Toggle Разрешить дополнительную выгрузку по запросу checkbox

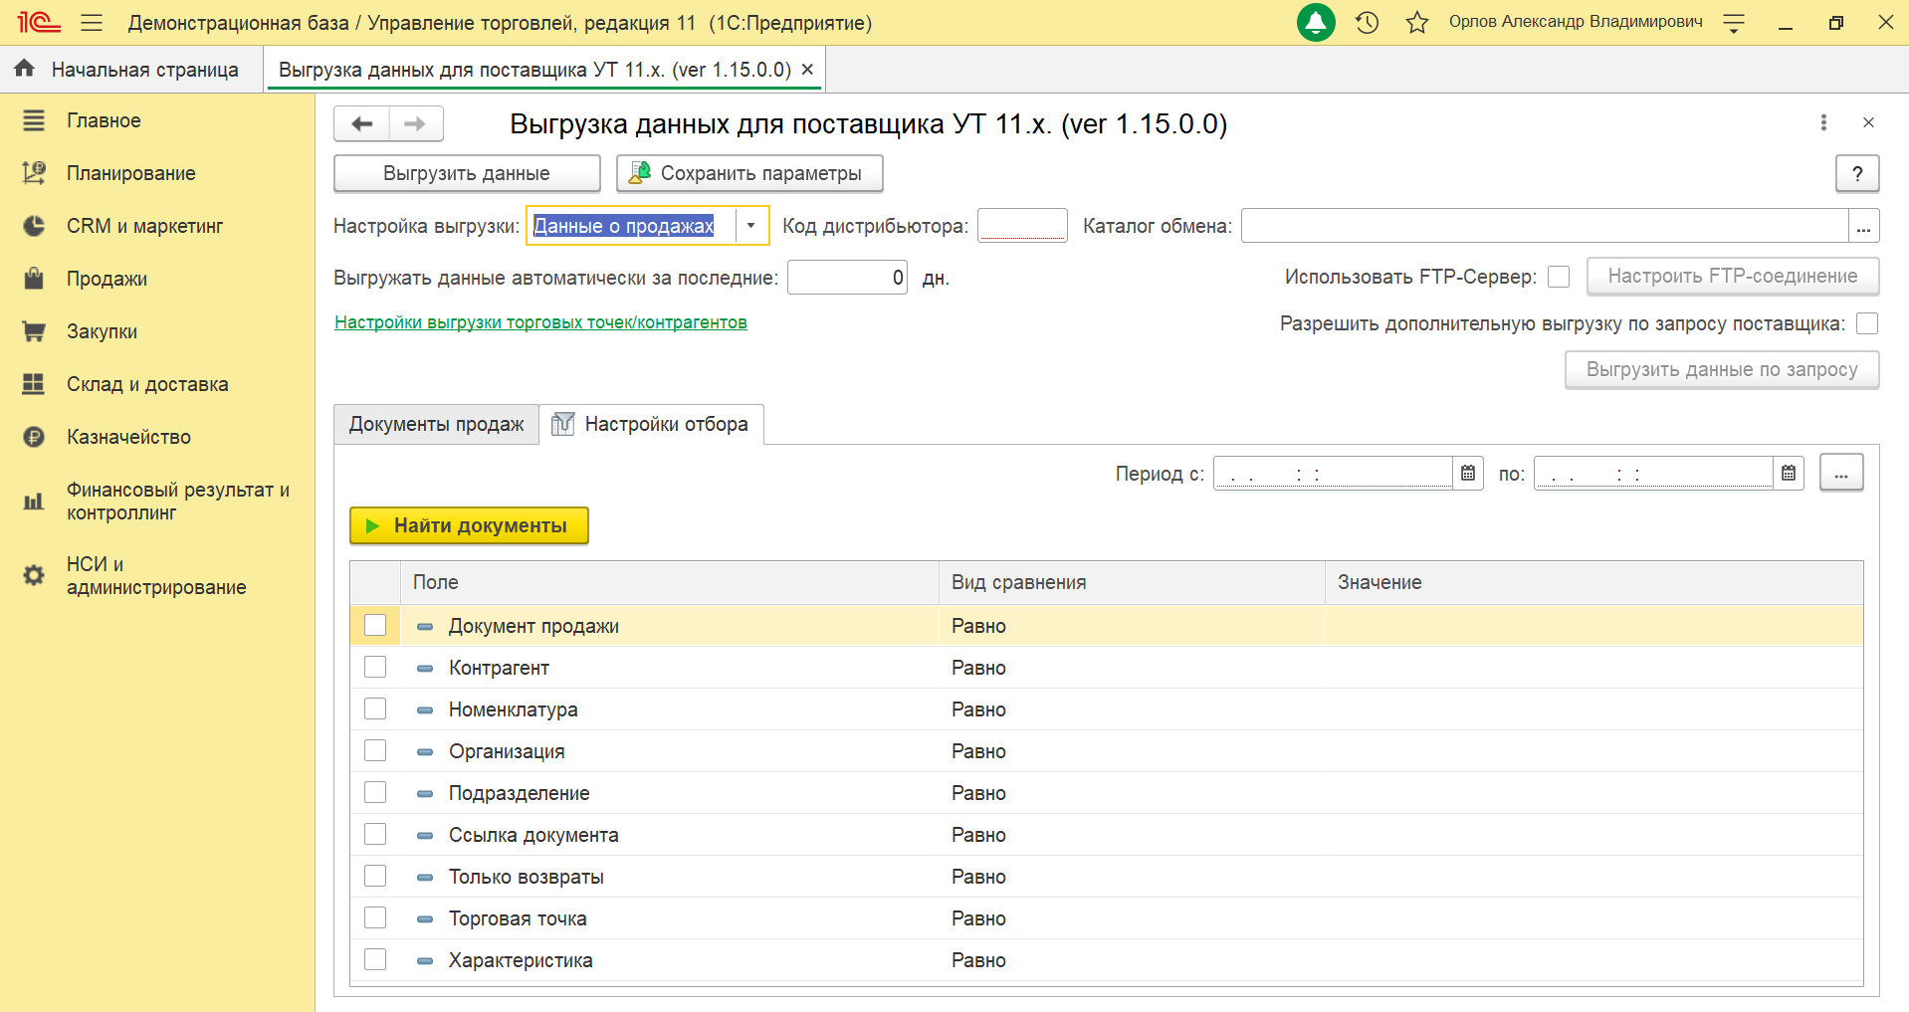(x=1867, y=323)
